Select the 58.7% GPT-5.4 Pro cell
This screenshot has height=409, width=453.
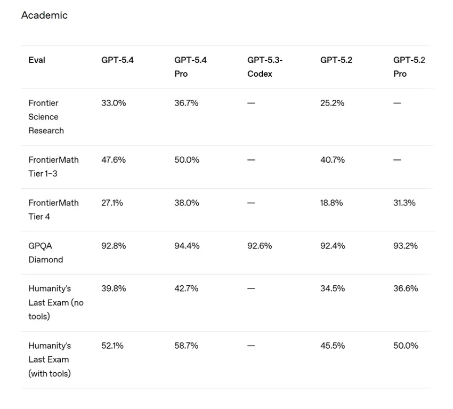(x=187, y=346)
